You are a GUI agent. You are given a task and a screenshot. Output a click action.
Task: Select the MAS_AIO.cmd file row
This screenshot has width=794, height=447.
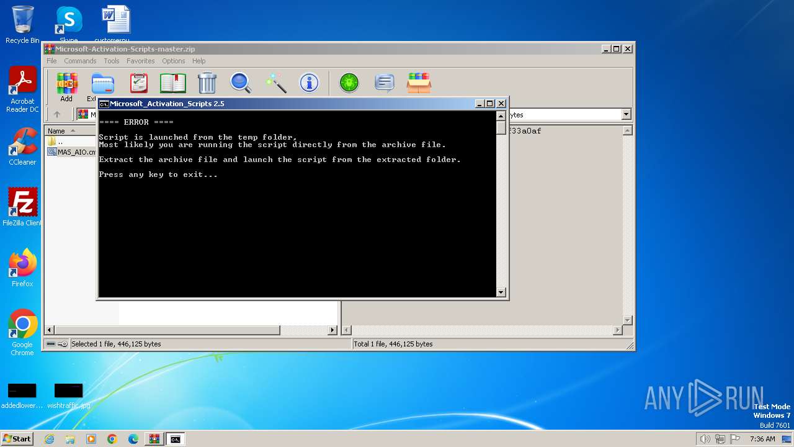click(x=71, y=151)
